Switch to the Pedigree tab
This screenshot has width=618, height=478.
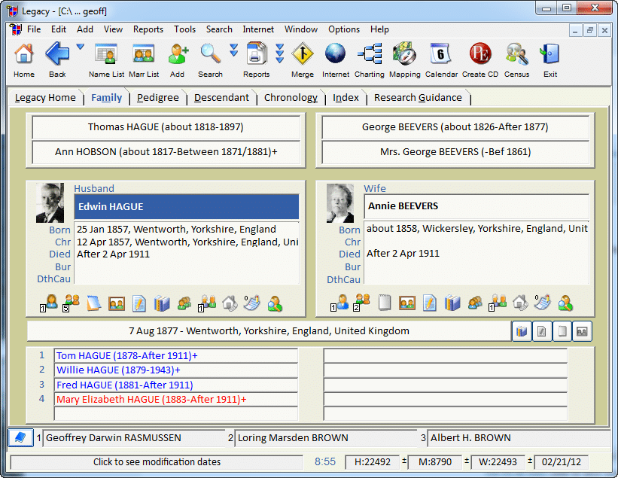coord(157,98)
